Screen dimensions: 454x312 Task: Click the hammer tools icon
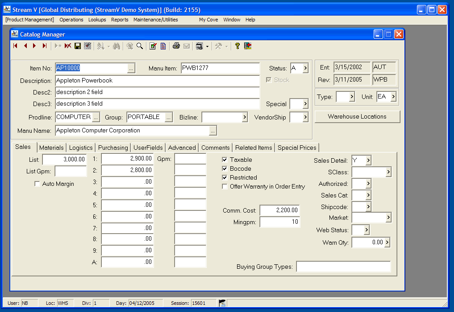click(x=219, y=46)
